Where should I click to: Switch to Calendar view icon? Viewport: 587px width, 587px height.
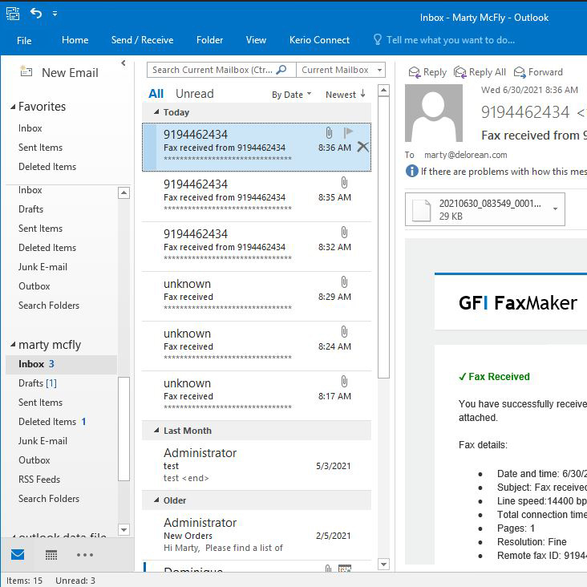[x=51, y=555]
